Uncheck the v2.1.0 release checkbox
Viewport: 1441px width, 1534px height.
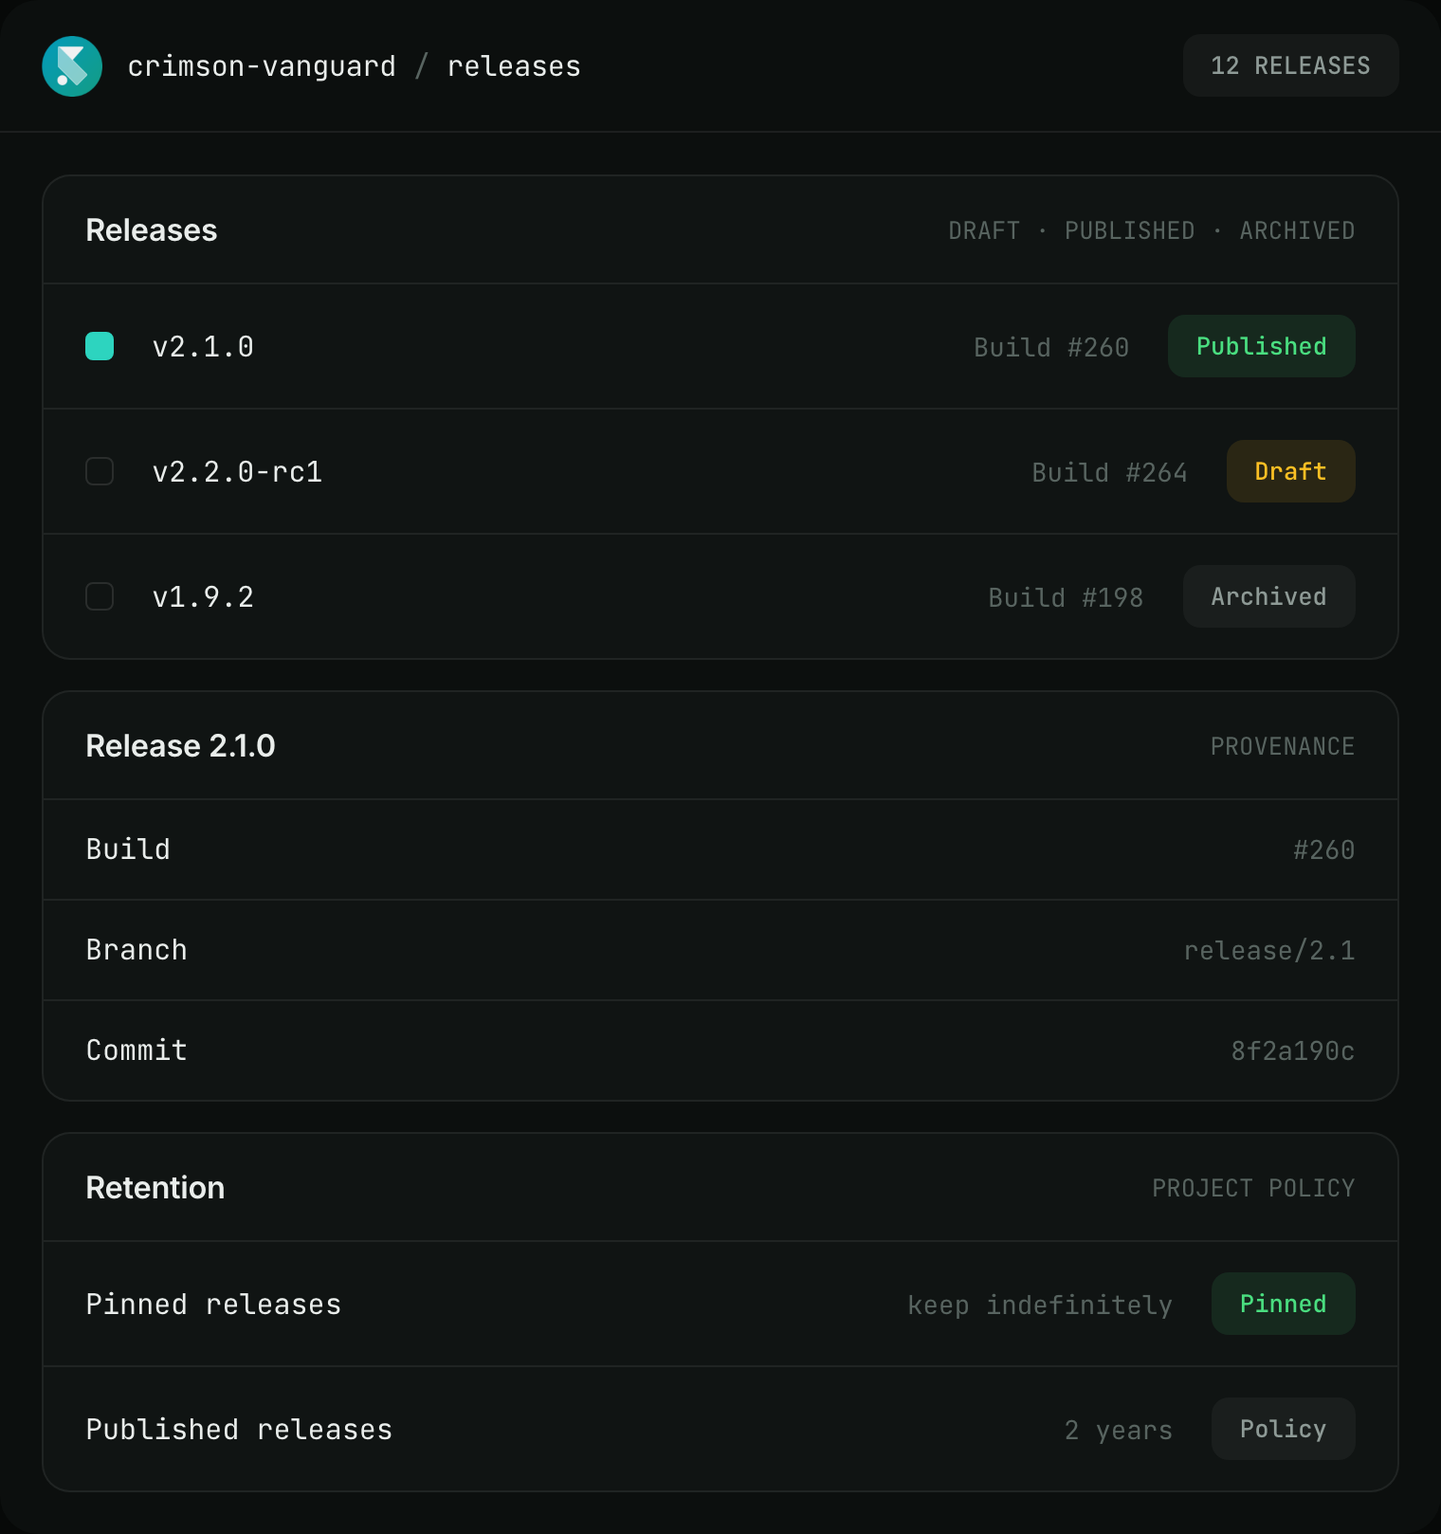point(100,346)
